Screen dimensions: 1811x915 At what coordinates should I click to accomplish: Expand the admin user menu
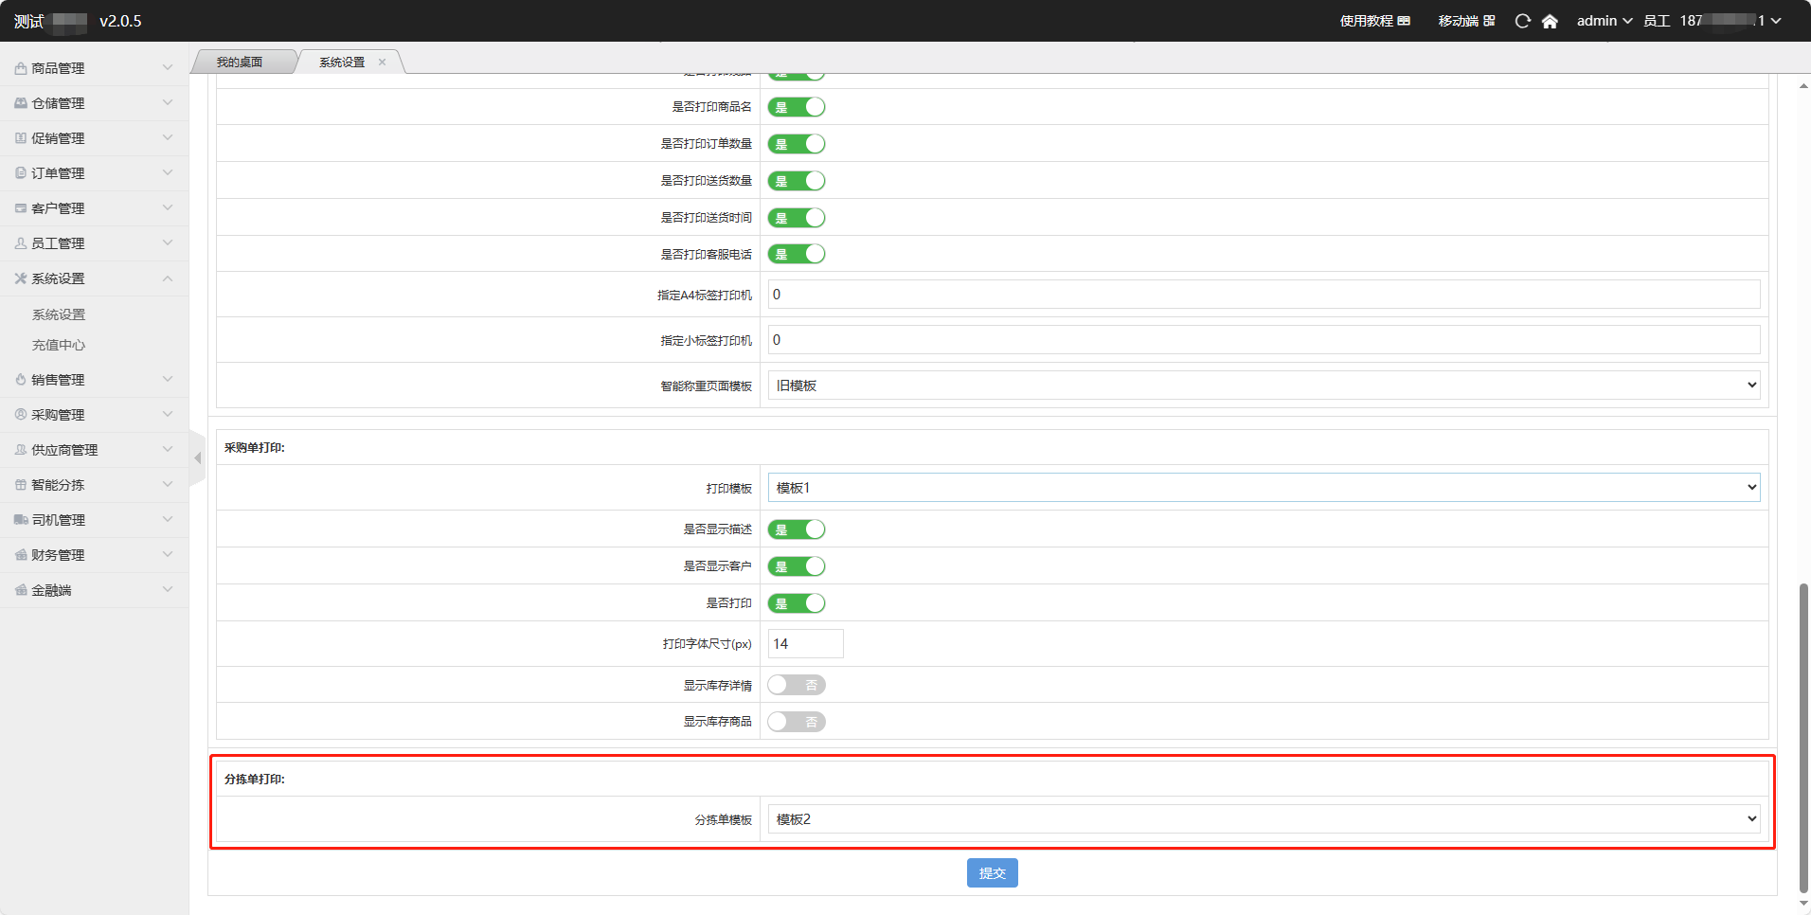pyautogui.click(x=1604, y=21)
